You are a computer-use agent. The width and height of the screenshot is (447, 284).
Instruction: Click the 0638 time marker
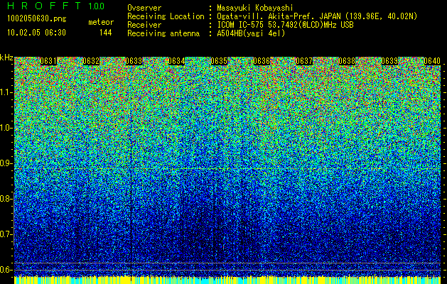(x=347, y=61)
